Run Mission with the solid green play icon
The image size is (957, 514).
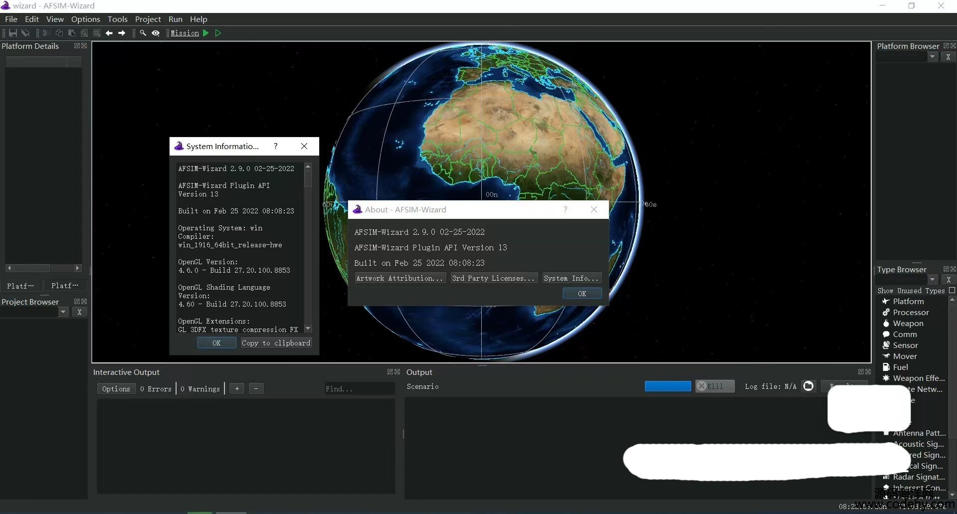(205, 33)
